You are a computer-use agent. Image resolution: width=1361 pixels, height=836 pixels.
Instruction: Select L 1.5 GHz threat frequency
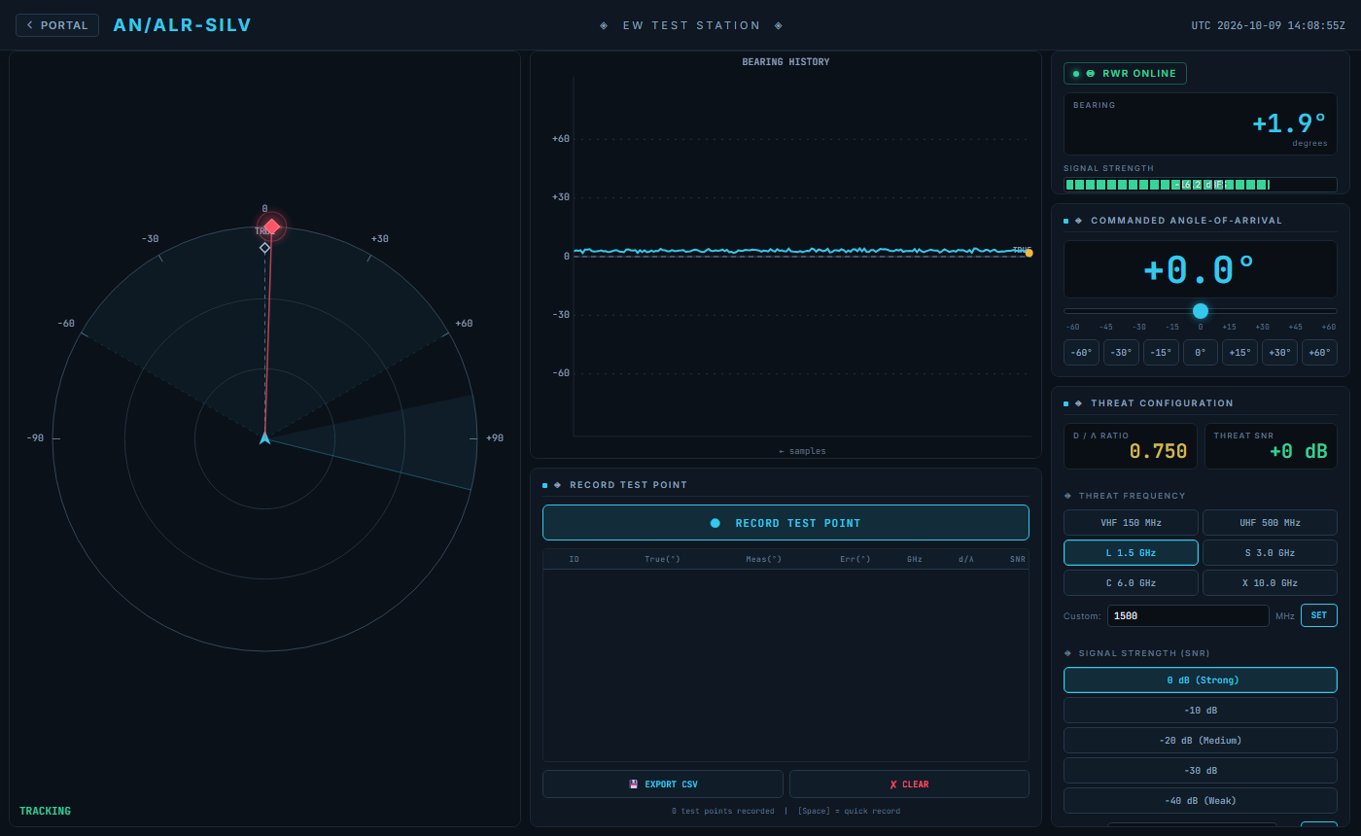1131,553
